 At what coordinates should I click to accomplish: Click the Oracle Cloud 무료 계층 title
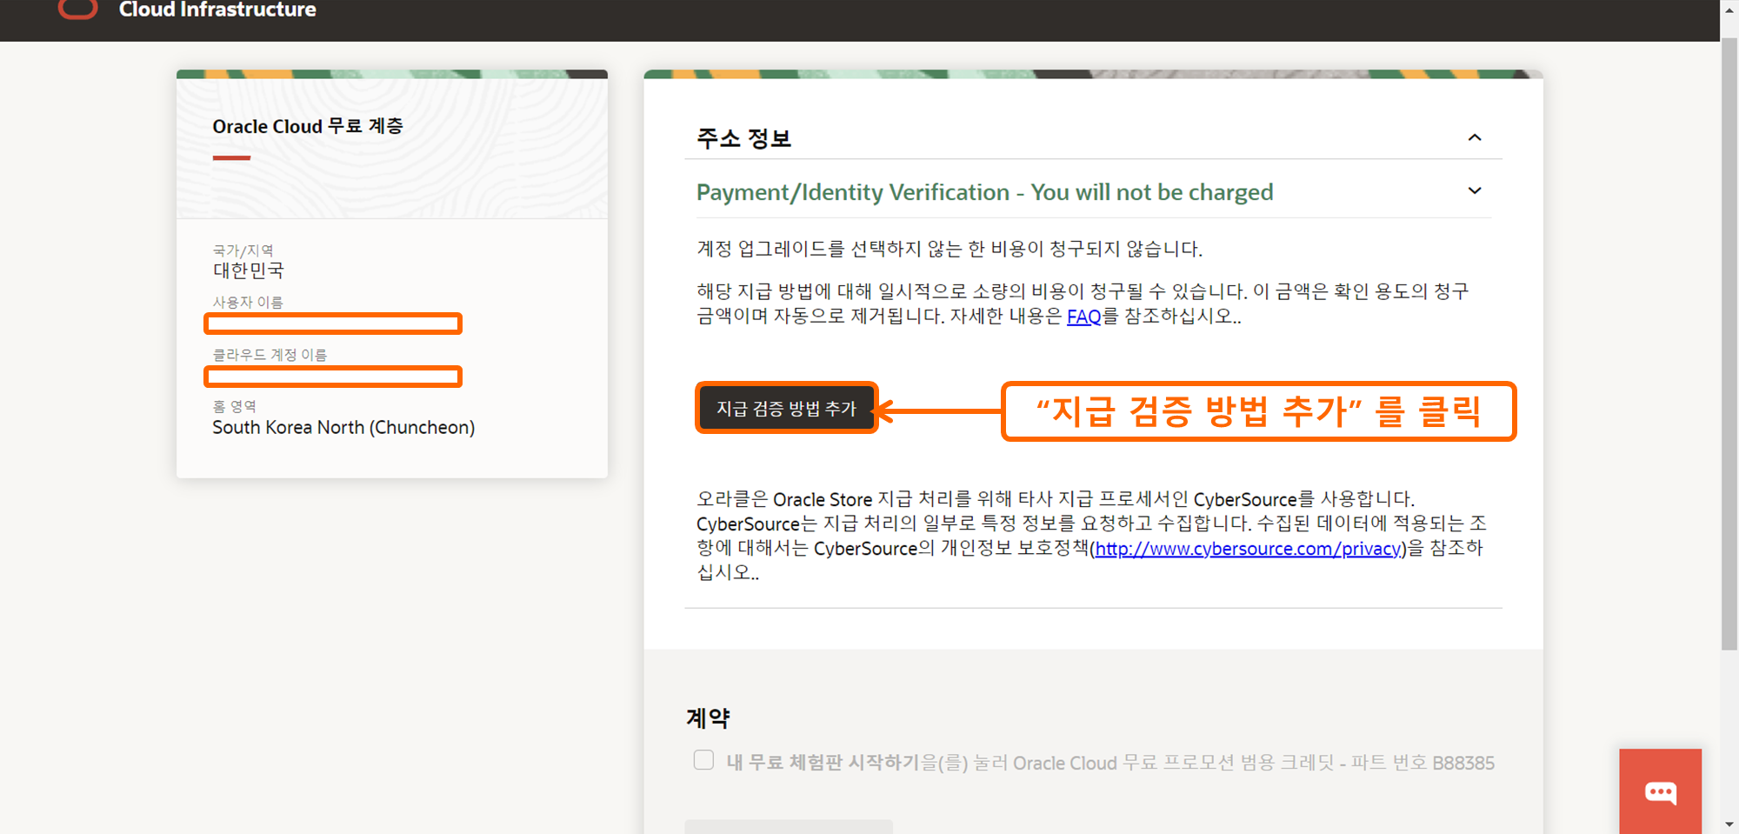pos(308,126)
